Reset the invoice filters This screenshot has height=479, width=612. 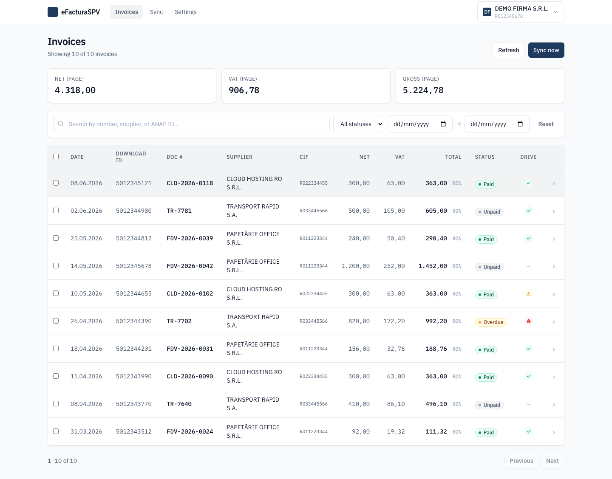(546, 124)
